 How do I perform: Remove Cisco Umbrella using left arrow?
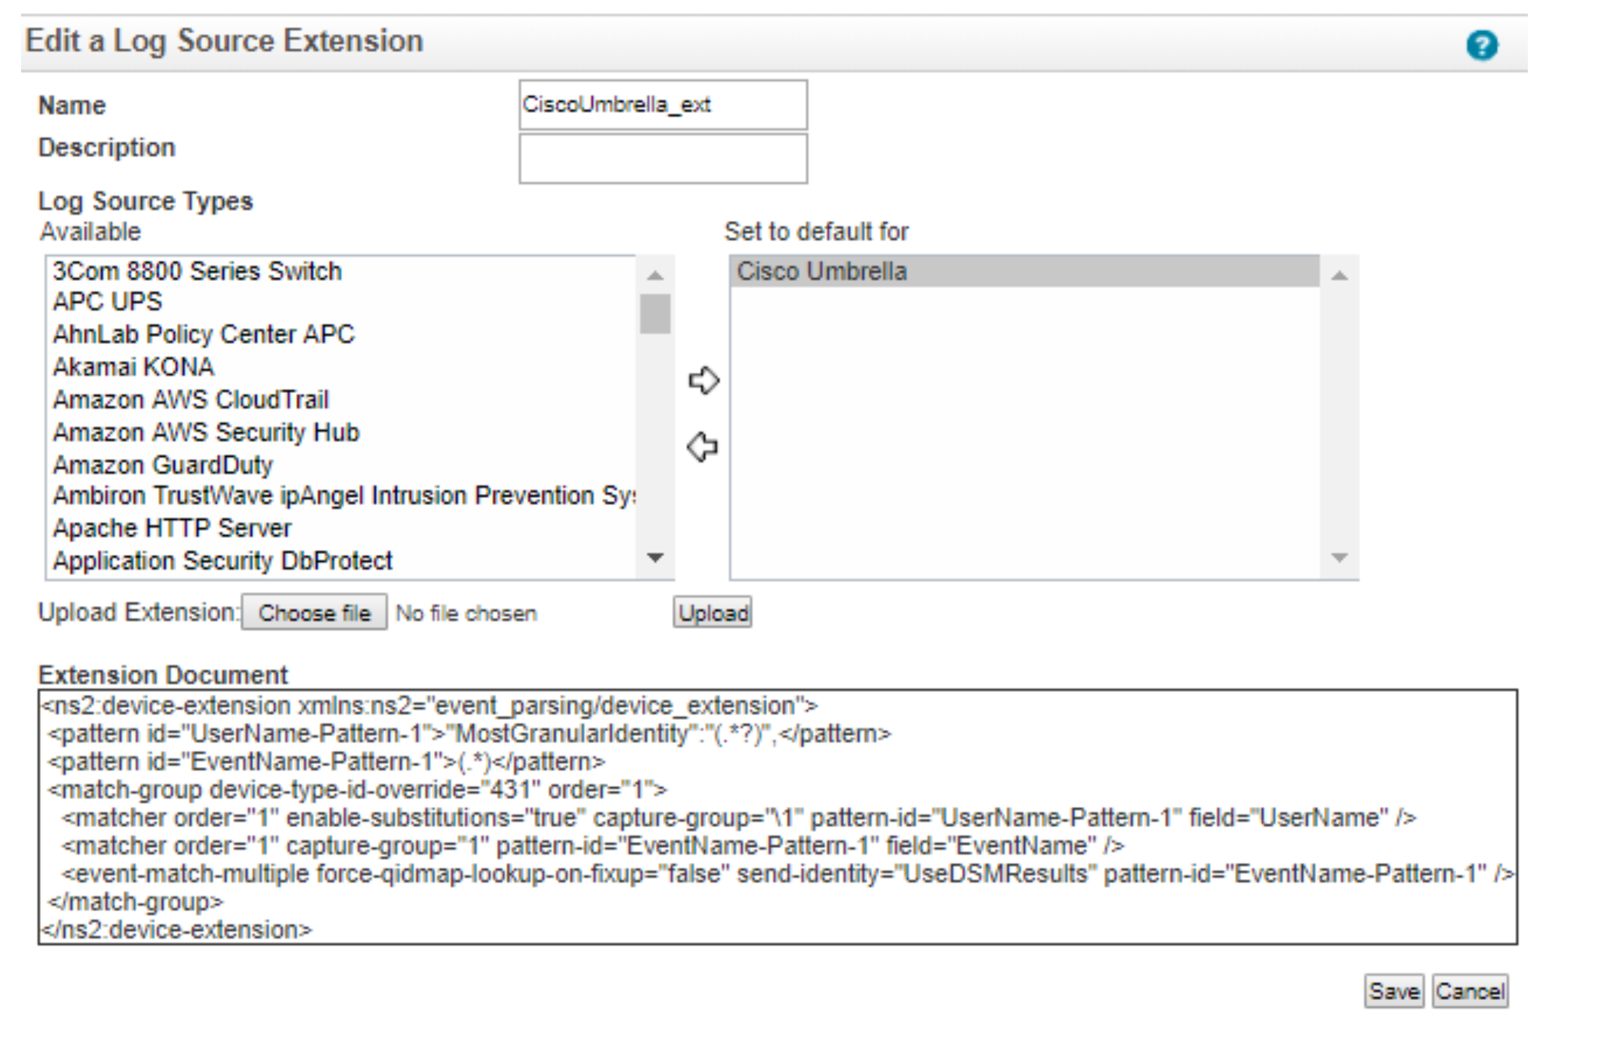[x=703, y=446]
